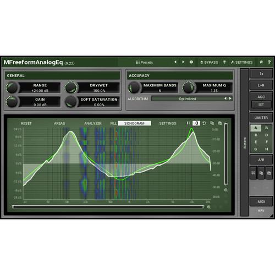Image resolution: width=275 pixels, height=275 pixels.
Task: Click the SOFT SATURATION knob
Action: [x=71, y=101]
